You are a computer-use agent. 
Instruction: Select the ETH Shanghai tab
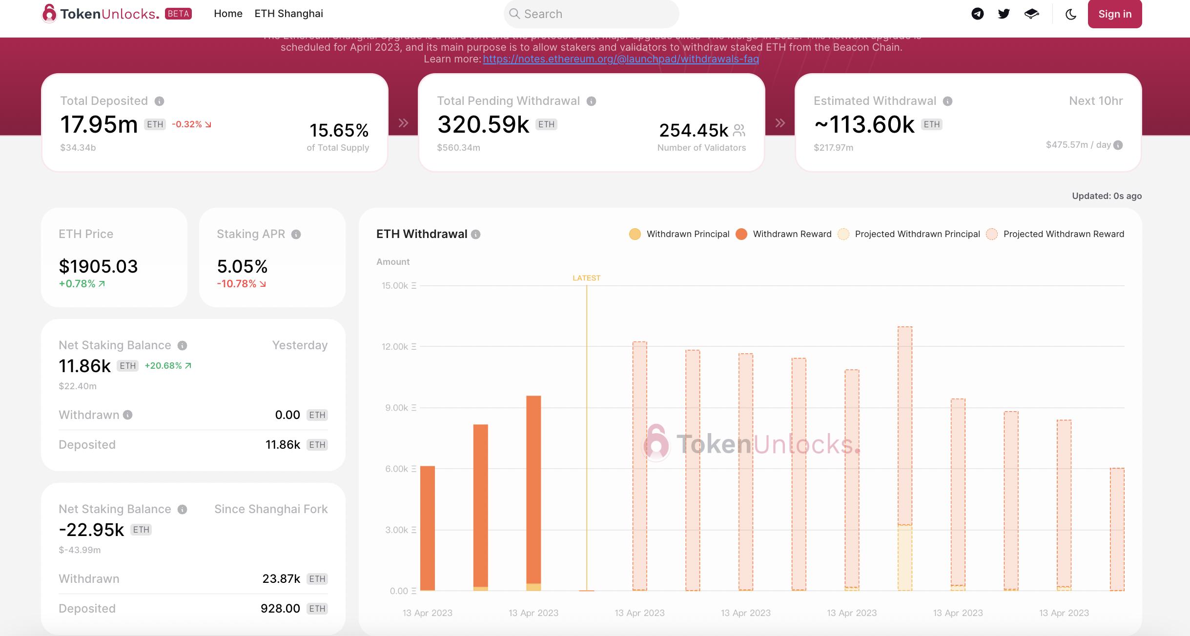[288, 14]
